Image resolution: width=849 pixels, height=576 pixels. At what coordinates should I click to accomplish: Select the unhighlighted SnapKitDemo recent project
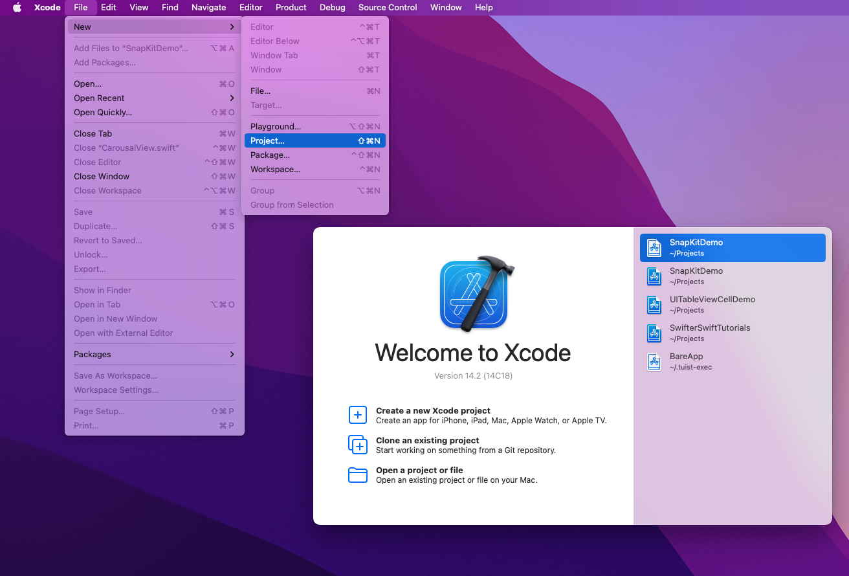pos(733,276)
